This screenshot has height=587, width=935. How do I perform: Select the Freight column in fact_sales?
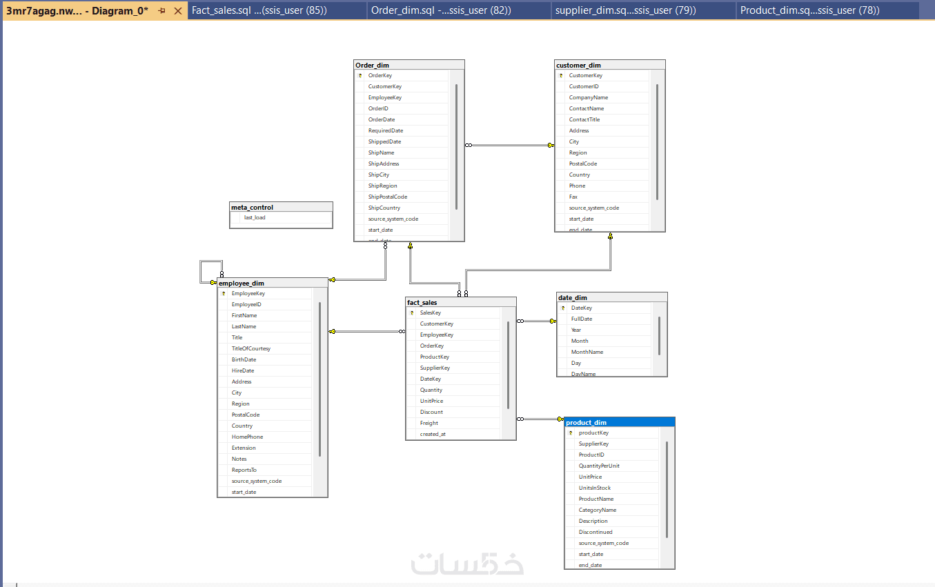453,423
